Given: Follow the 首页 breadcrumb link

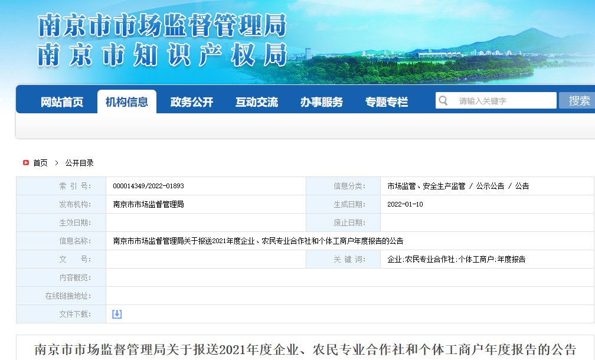Looking at the screenshot, I should (40, 163).
